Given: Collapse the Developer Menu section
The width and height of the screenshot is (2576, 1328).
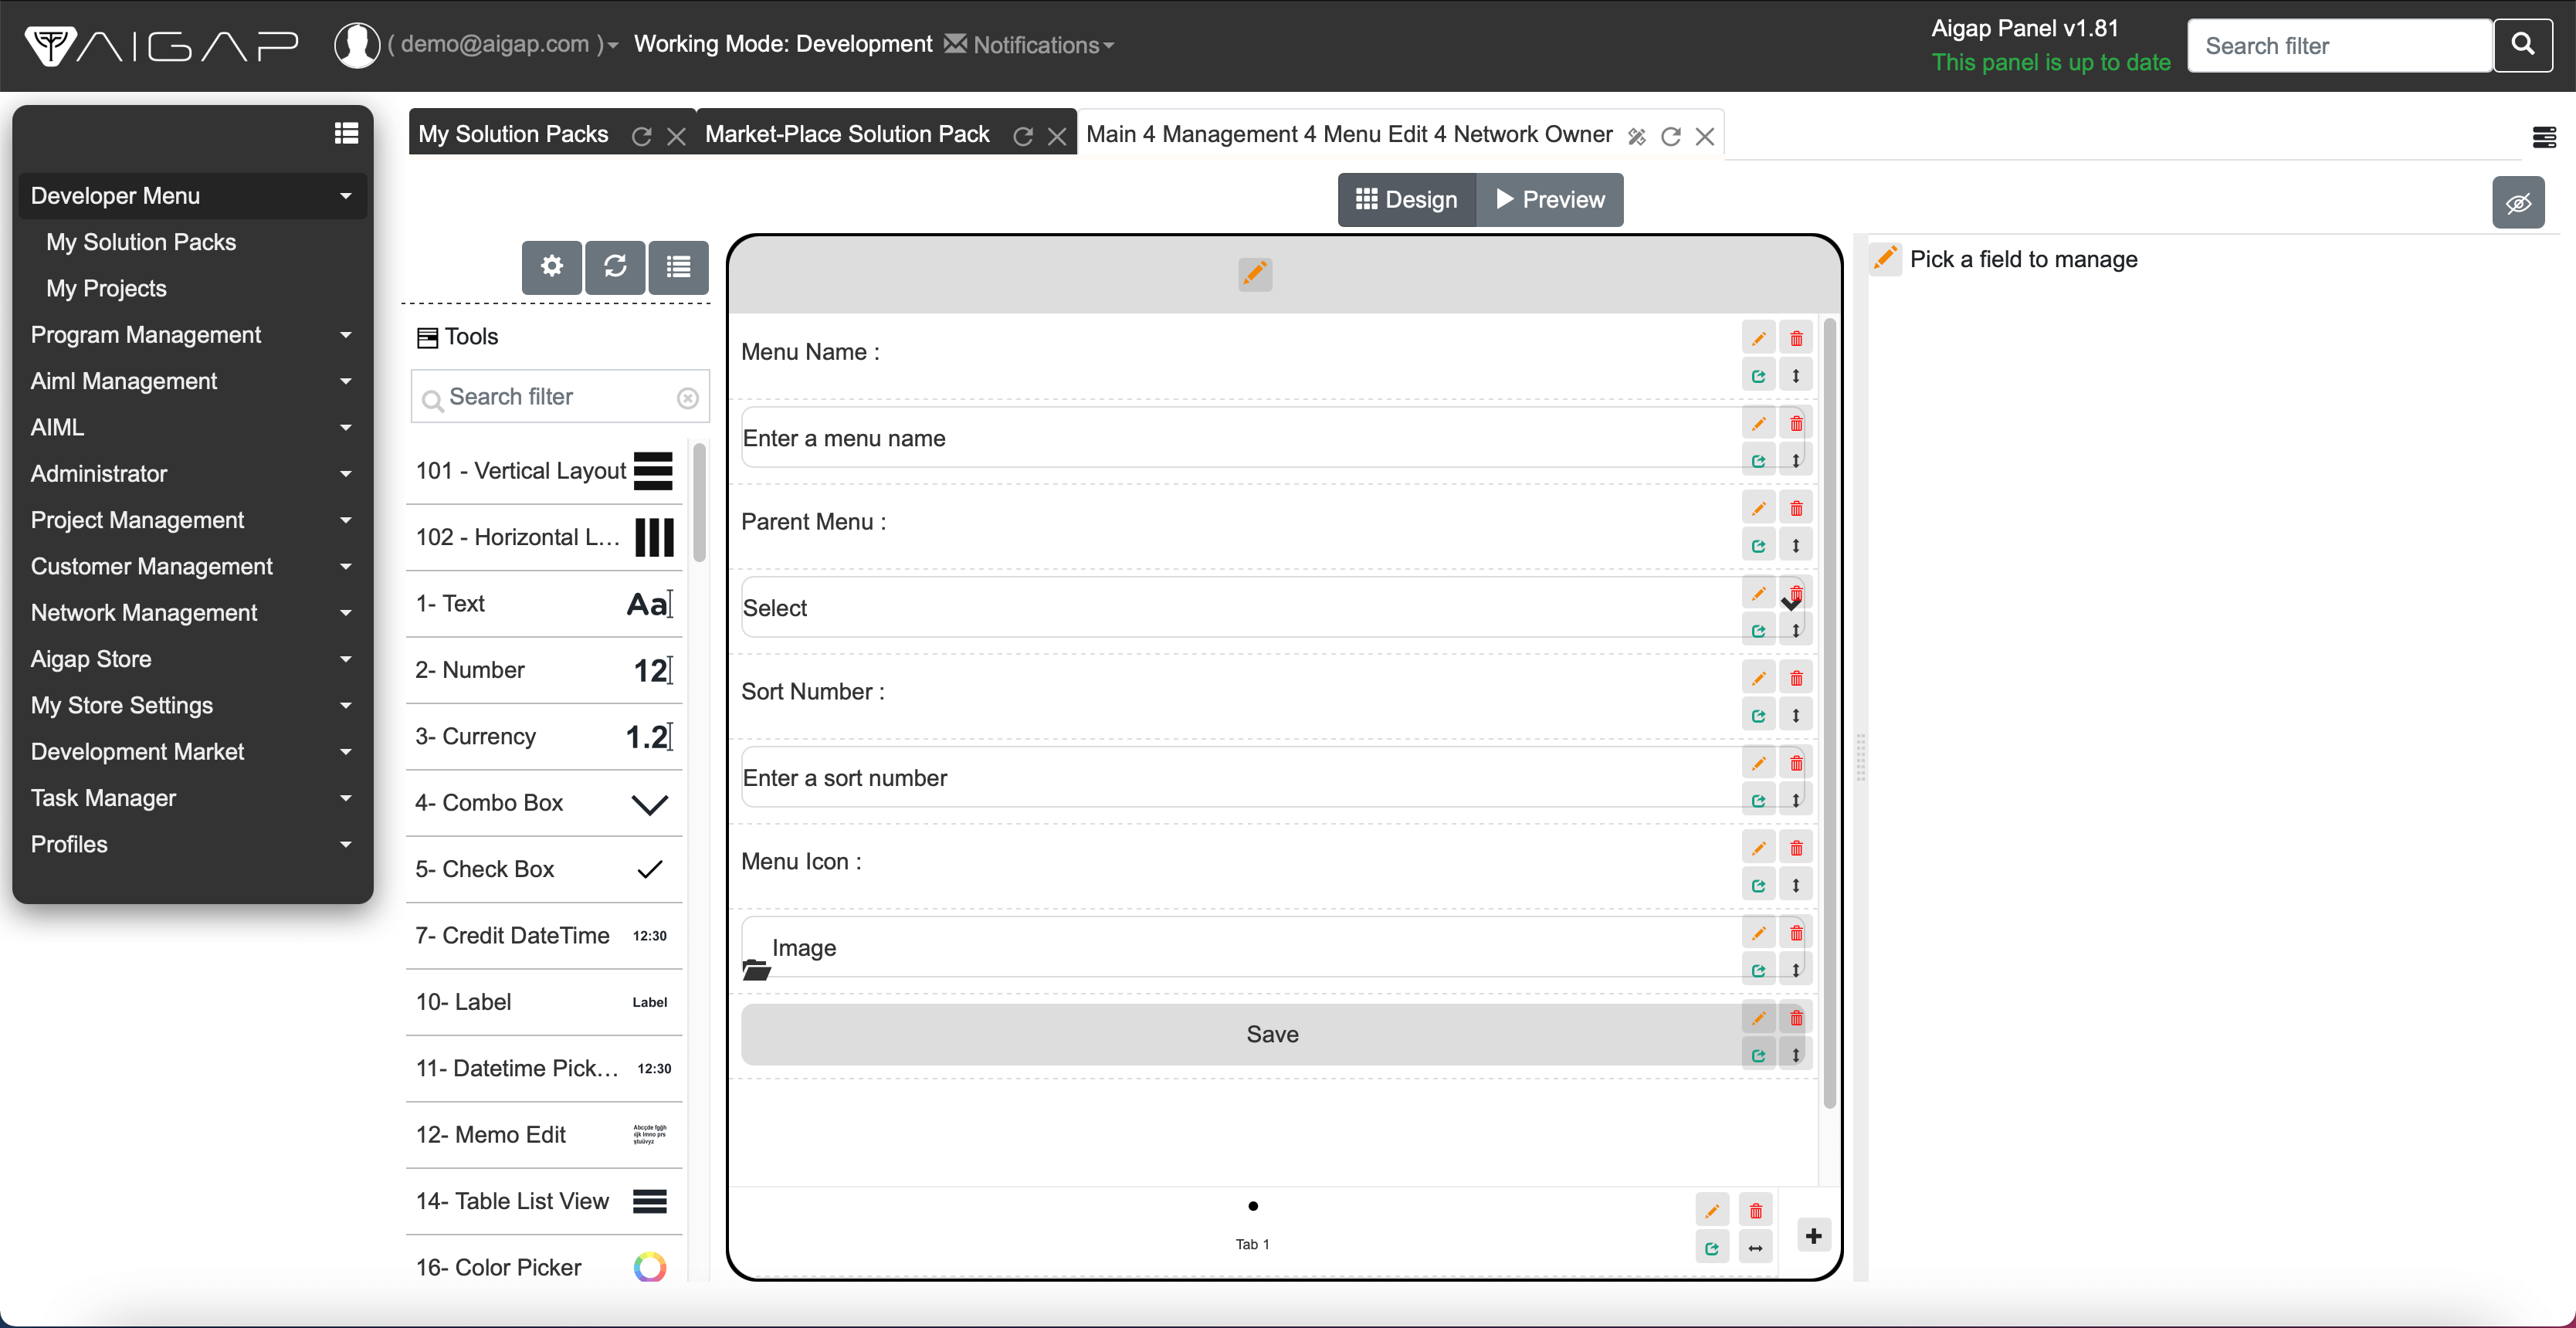Looking at the screenshot, I should coord(193,196).
